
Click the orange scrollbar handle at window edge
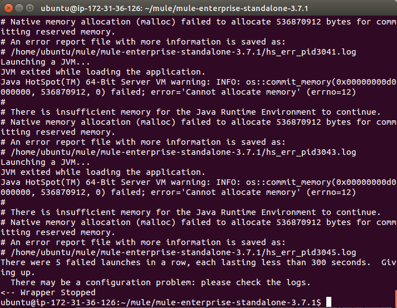pyautogui.click(x=396, y=299)
